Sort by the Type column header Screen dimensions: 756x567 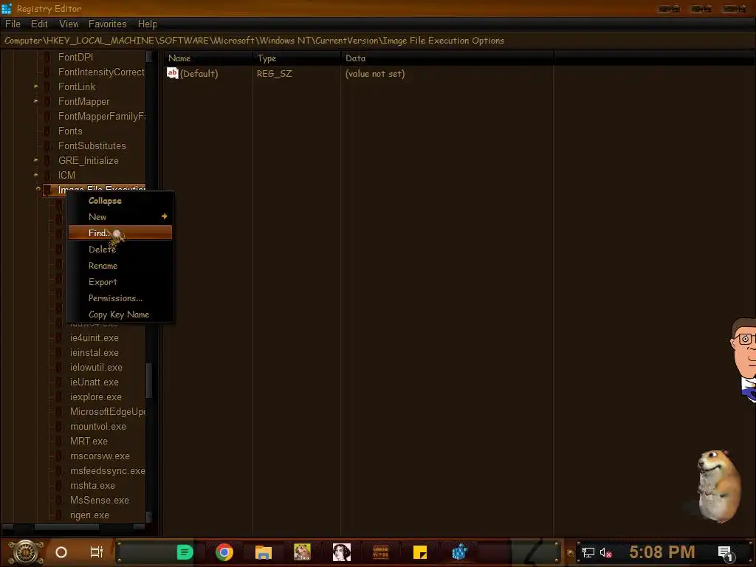(297, 58)
